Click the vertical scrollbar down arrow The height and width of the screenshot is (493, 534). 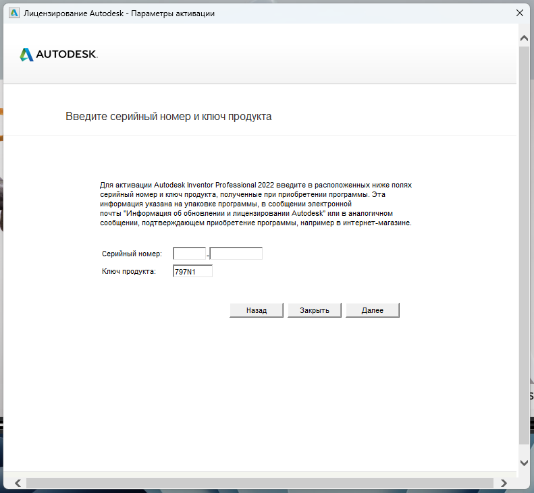coord(524,463)
